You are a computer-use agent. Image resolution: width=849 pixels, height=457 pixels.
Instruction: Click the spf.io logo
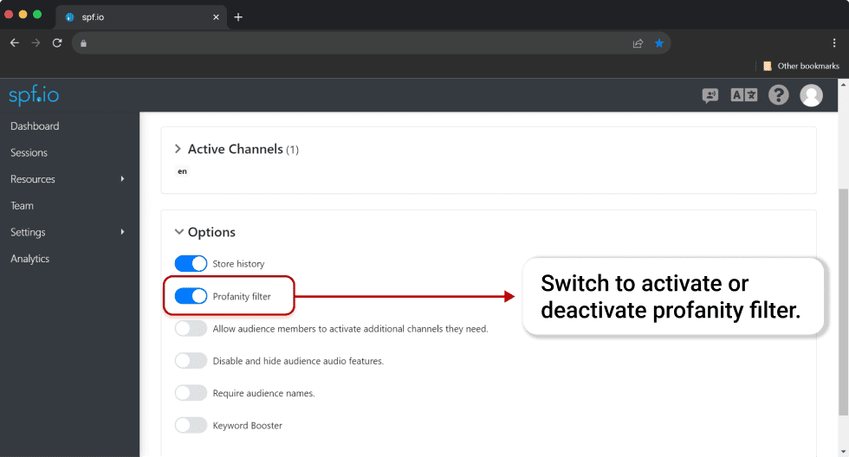point(34,94)
